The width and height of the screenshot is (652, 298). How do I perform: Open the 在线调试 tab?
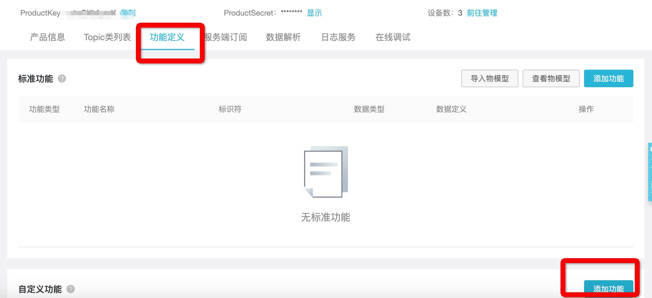tap(393, 37)
